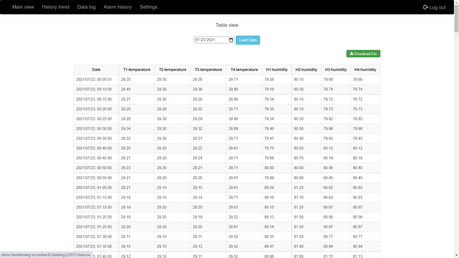Viewport: 459px width, 258px height.
Task: Select the 2021/07/23; 01:30:00 date cell
Action: [x=96, y=236]
